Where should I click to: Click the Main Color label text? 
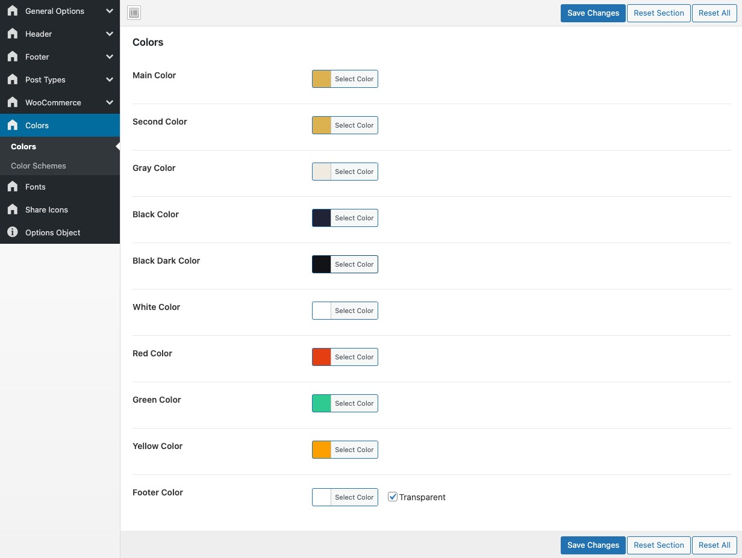coord(154,75)
